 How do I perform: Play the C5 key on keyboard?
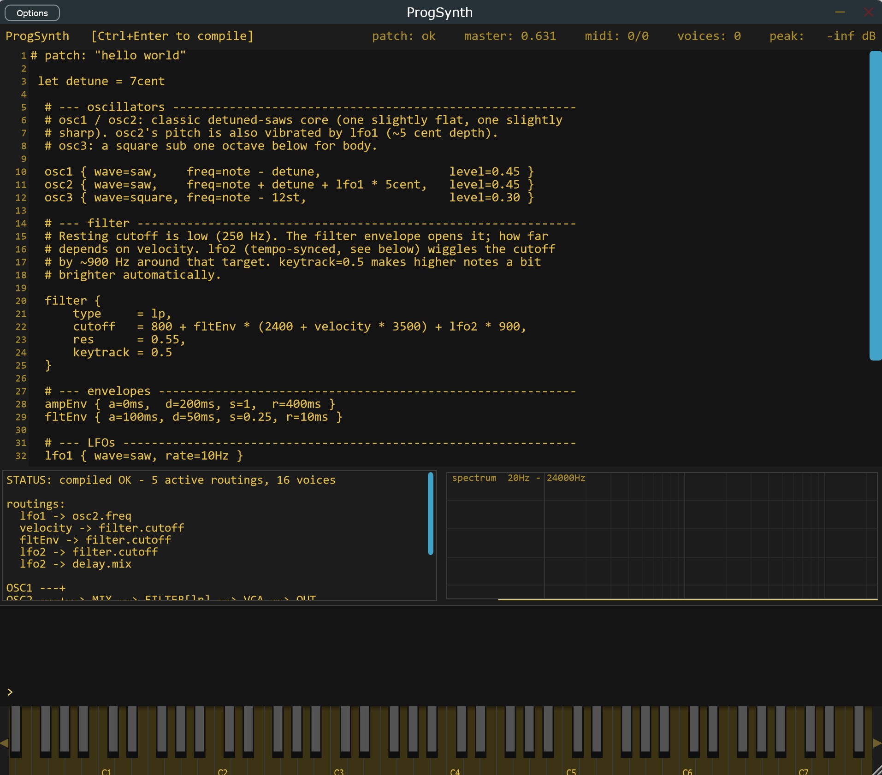[571, 765]
